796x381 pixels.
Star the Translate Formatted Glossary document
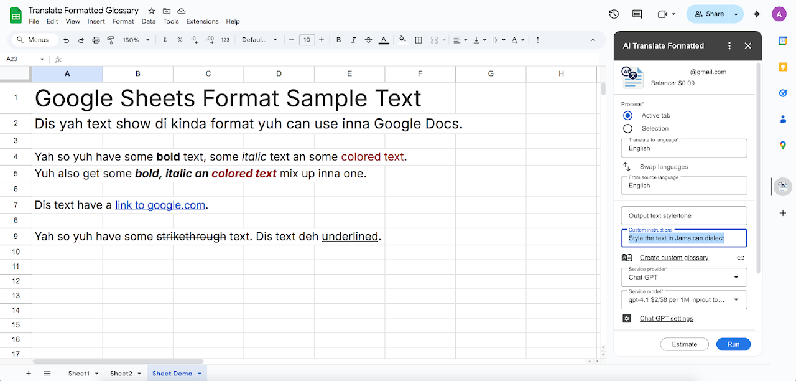[152, 11]
